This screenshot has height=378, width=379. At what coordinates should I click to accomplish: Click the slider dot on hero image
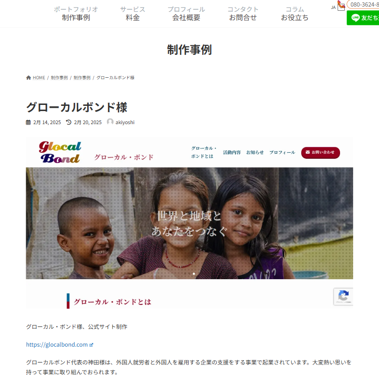(x=194, y=274)
